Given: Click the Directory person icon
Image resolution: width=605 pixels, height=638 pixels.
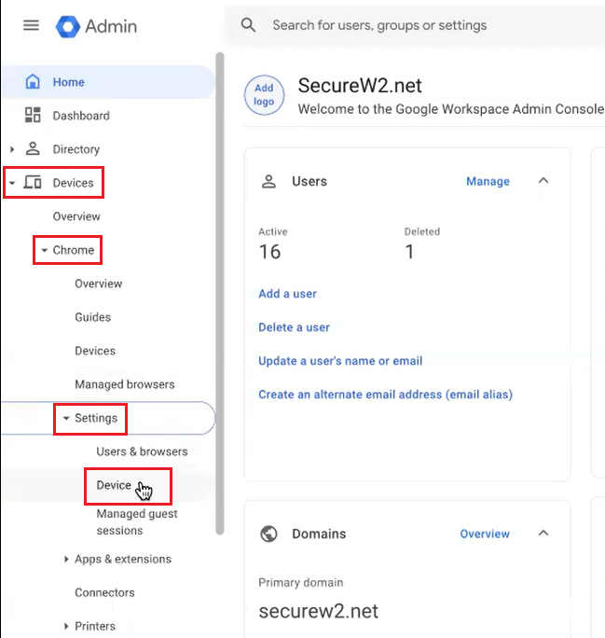Looking at the screenshot, I should (x=33, y=149).
